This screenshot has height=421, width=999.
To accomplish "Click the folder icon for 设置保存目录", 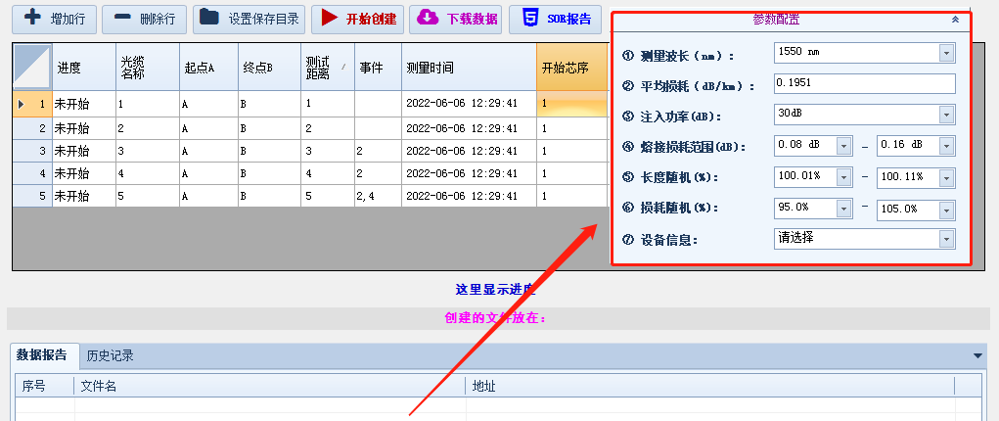I will (209, 18).
